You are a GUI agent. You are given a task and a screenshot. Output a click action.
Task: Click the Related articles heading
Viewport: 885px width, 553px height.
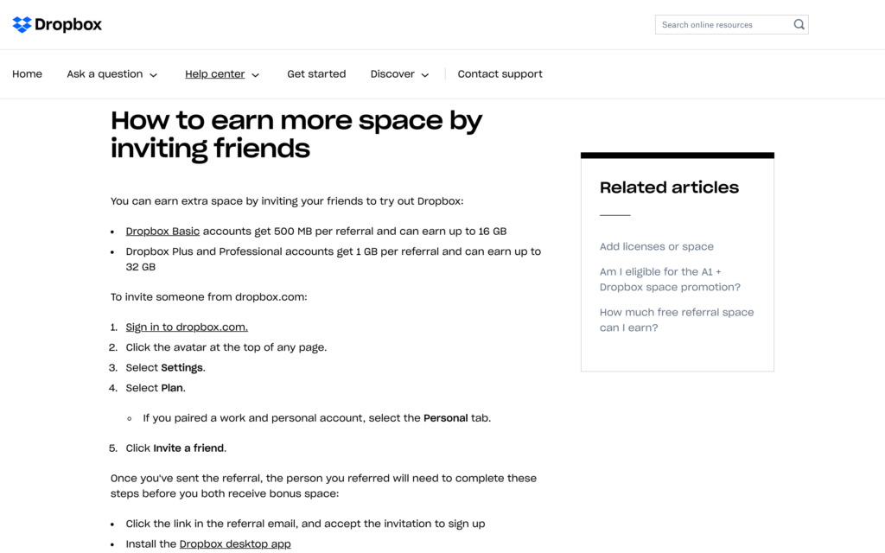coord(669,188)
